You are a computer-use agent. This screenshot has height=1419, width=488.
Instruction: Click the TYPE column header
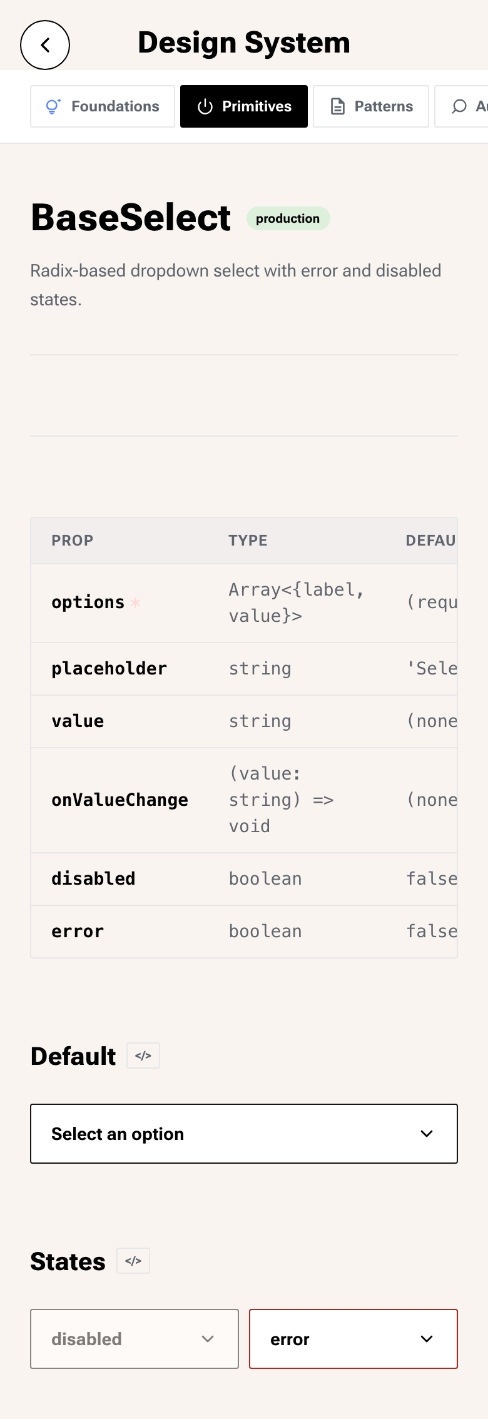(x=248, y=541)
